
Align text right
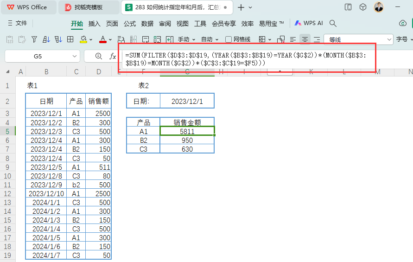coord(317,39)
